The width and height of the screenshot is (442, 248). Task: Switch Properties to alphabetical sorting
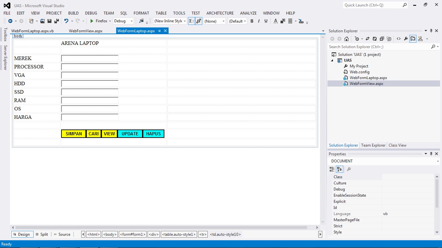tap(339, 169)
